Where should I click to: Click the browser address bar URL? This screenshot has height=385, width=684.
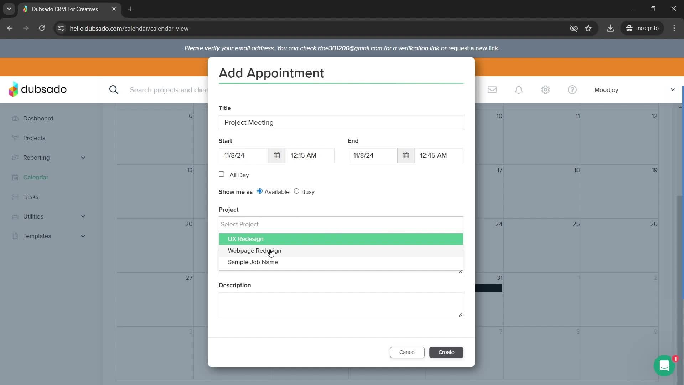[x=129, y=28]
